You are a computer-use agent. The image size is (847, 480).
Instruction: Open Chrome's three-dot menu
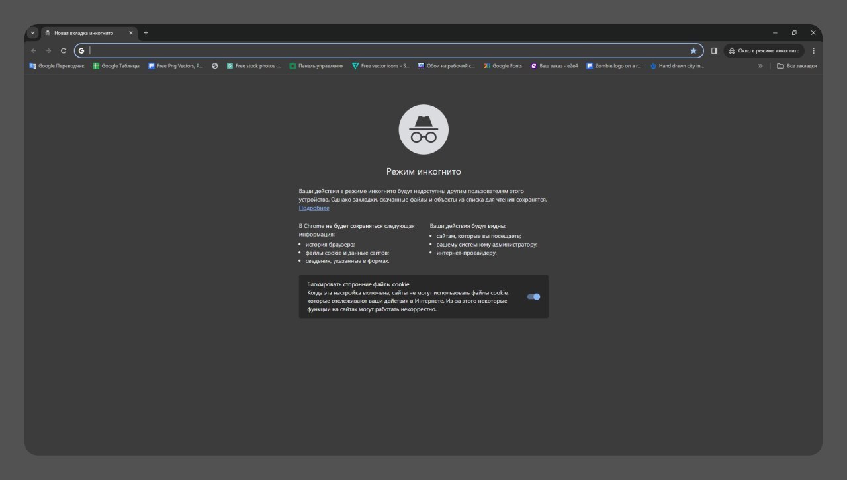point(813,50)
